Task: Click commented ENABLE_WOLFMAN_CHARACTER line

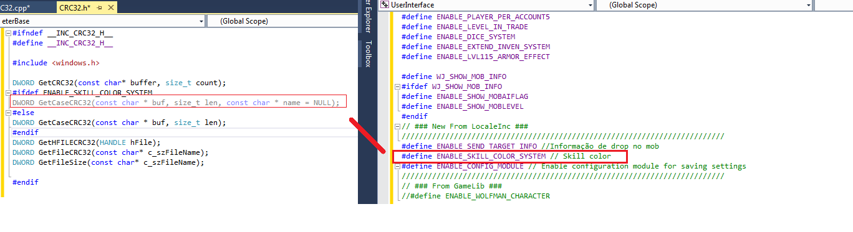Action: pyautogui.click(x=476, y=196)
